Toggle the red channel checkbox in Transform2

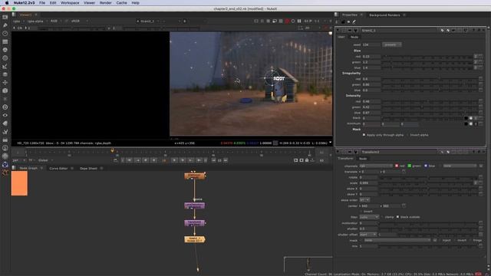(397, 166)
